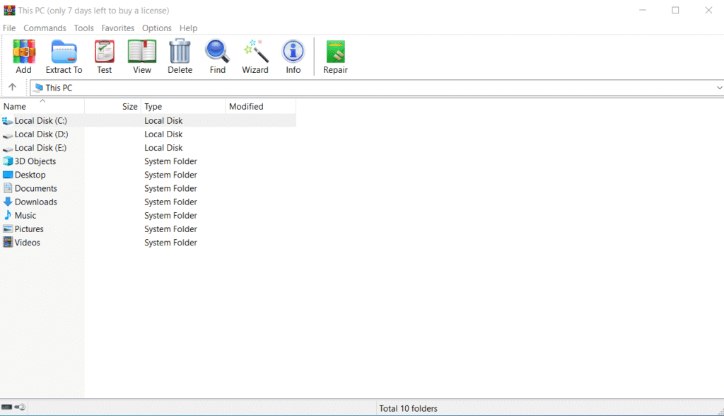
Task: Sort files by the Size column
Action: tap(129, 106)
